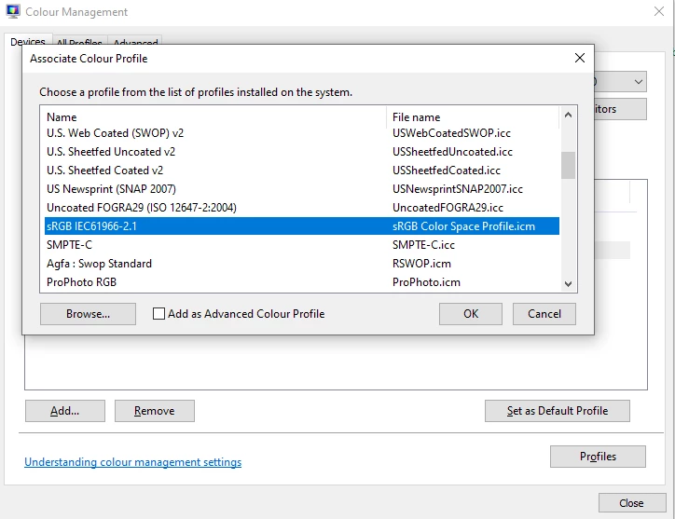
Task: Tick Add as Advanced Colour Profile checkbox
Action: [158, 314]
